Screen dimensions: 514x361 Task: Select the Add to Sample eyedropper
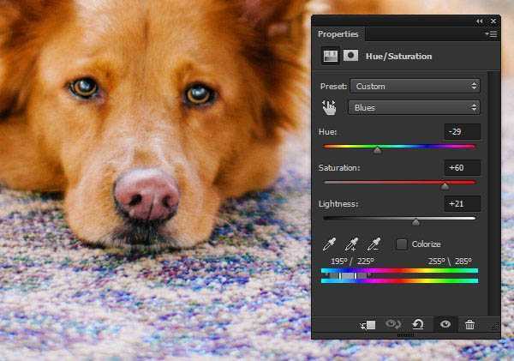coord(351,244)
